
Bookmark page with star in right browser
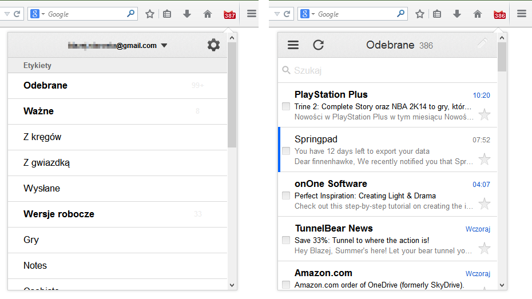click(420, 14)
